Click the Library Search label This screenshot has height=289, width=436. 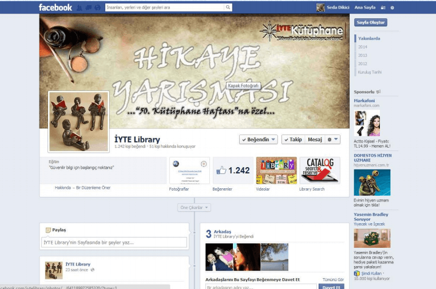pos(312,189)
